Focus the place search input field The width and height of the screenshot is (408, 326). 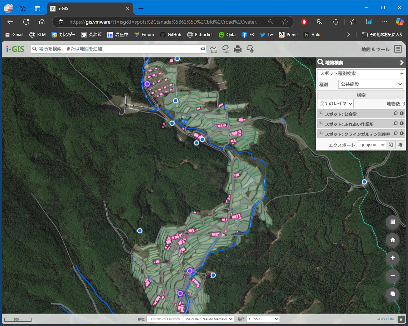(118, 49)
